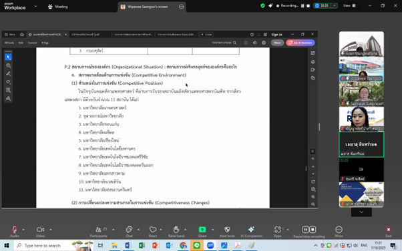The height and width of the screenshot is (251, 402).
Task: Click the React heart icon
Action: (x=153, y=230)
